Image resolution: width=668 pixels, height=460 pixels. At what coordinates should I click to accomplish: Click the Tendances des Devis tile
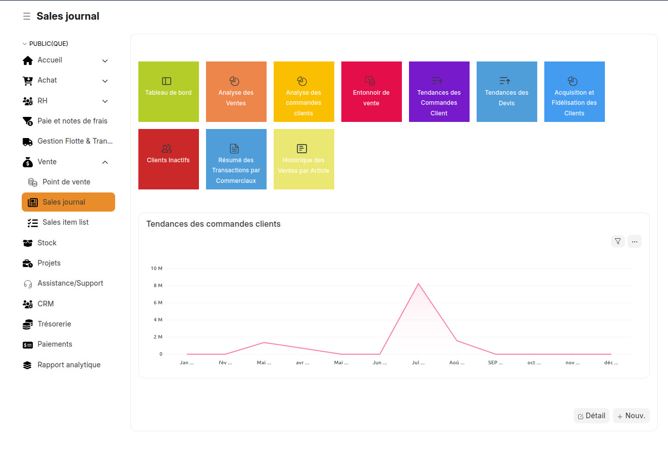pos(506,92)
